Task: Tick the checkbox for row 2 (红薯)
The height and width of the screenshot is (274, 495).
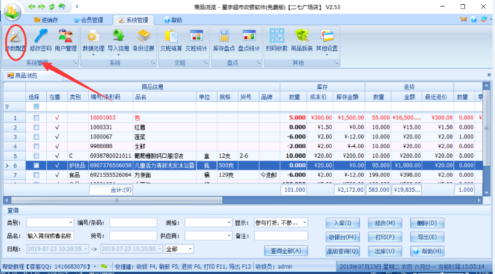Action: (x=36, y=127)
